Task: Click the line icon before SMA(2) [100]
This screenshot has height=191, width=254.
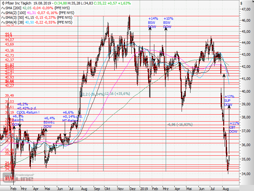Action: tap(3, 13)
